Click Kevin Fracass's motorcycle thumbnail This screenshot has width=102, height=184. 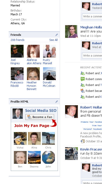pyautogui.click(x=72, y=154)
